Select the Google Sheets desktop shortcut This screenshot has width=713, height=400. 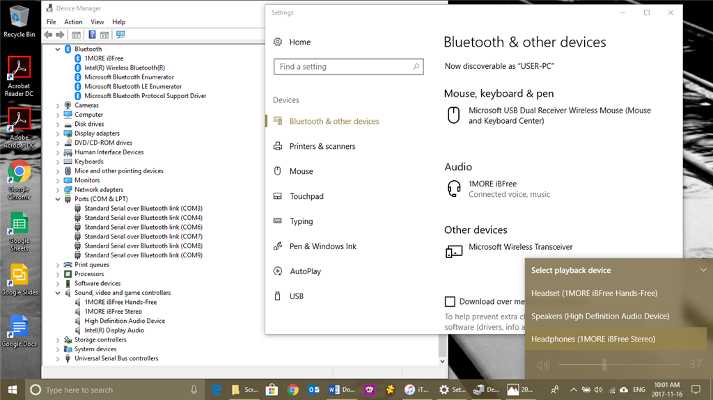click(19, 232)
